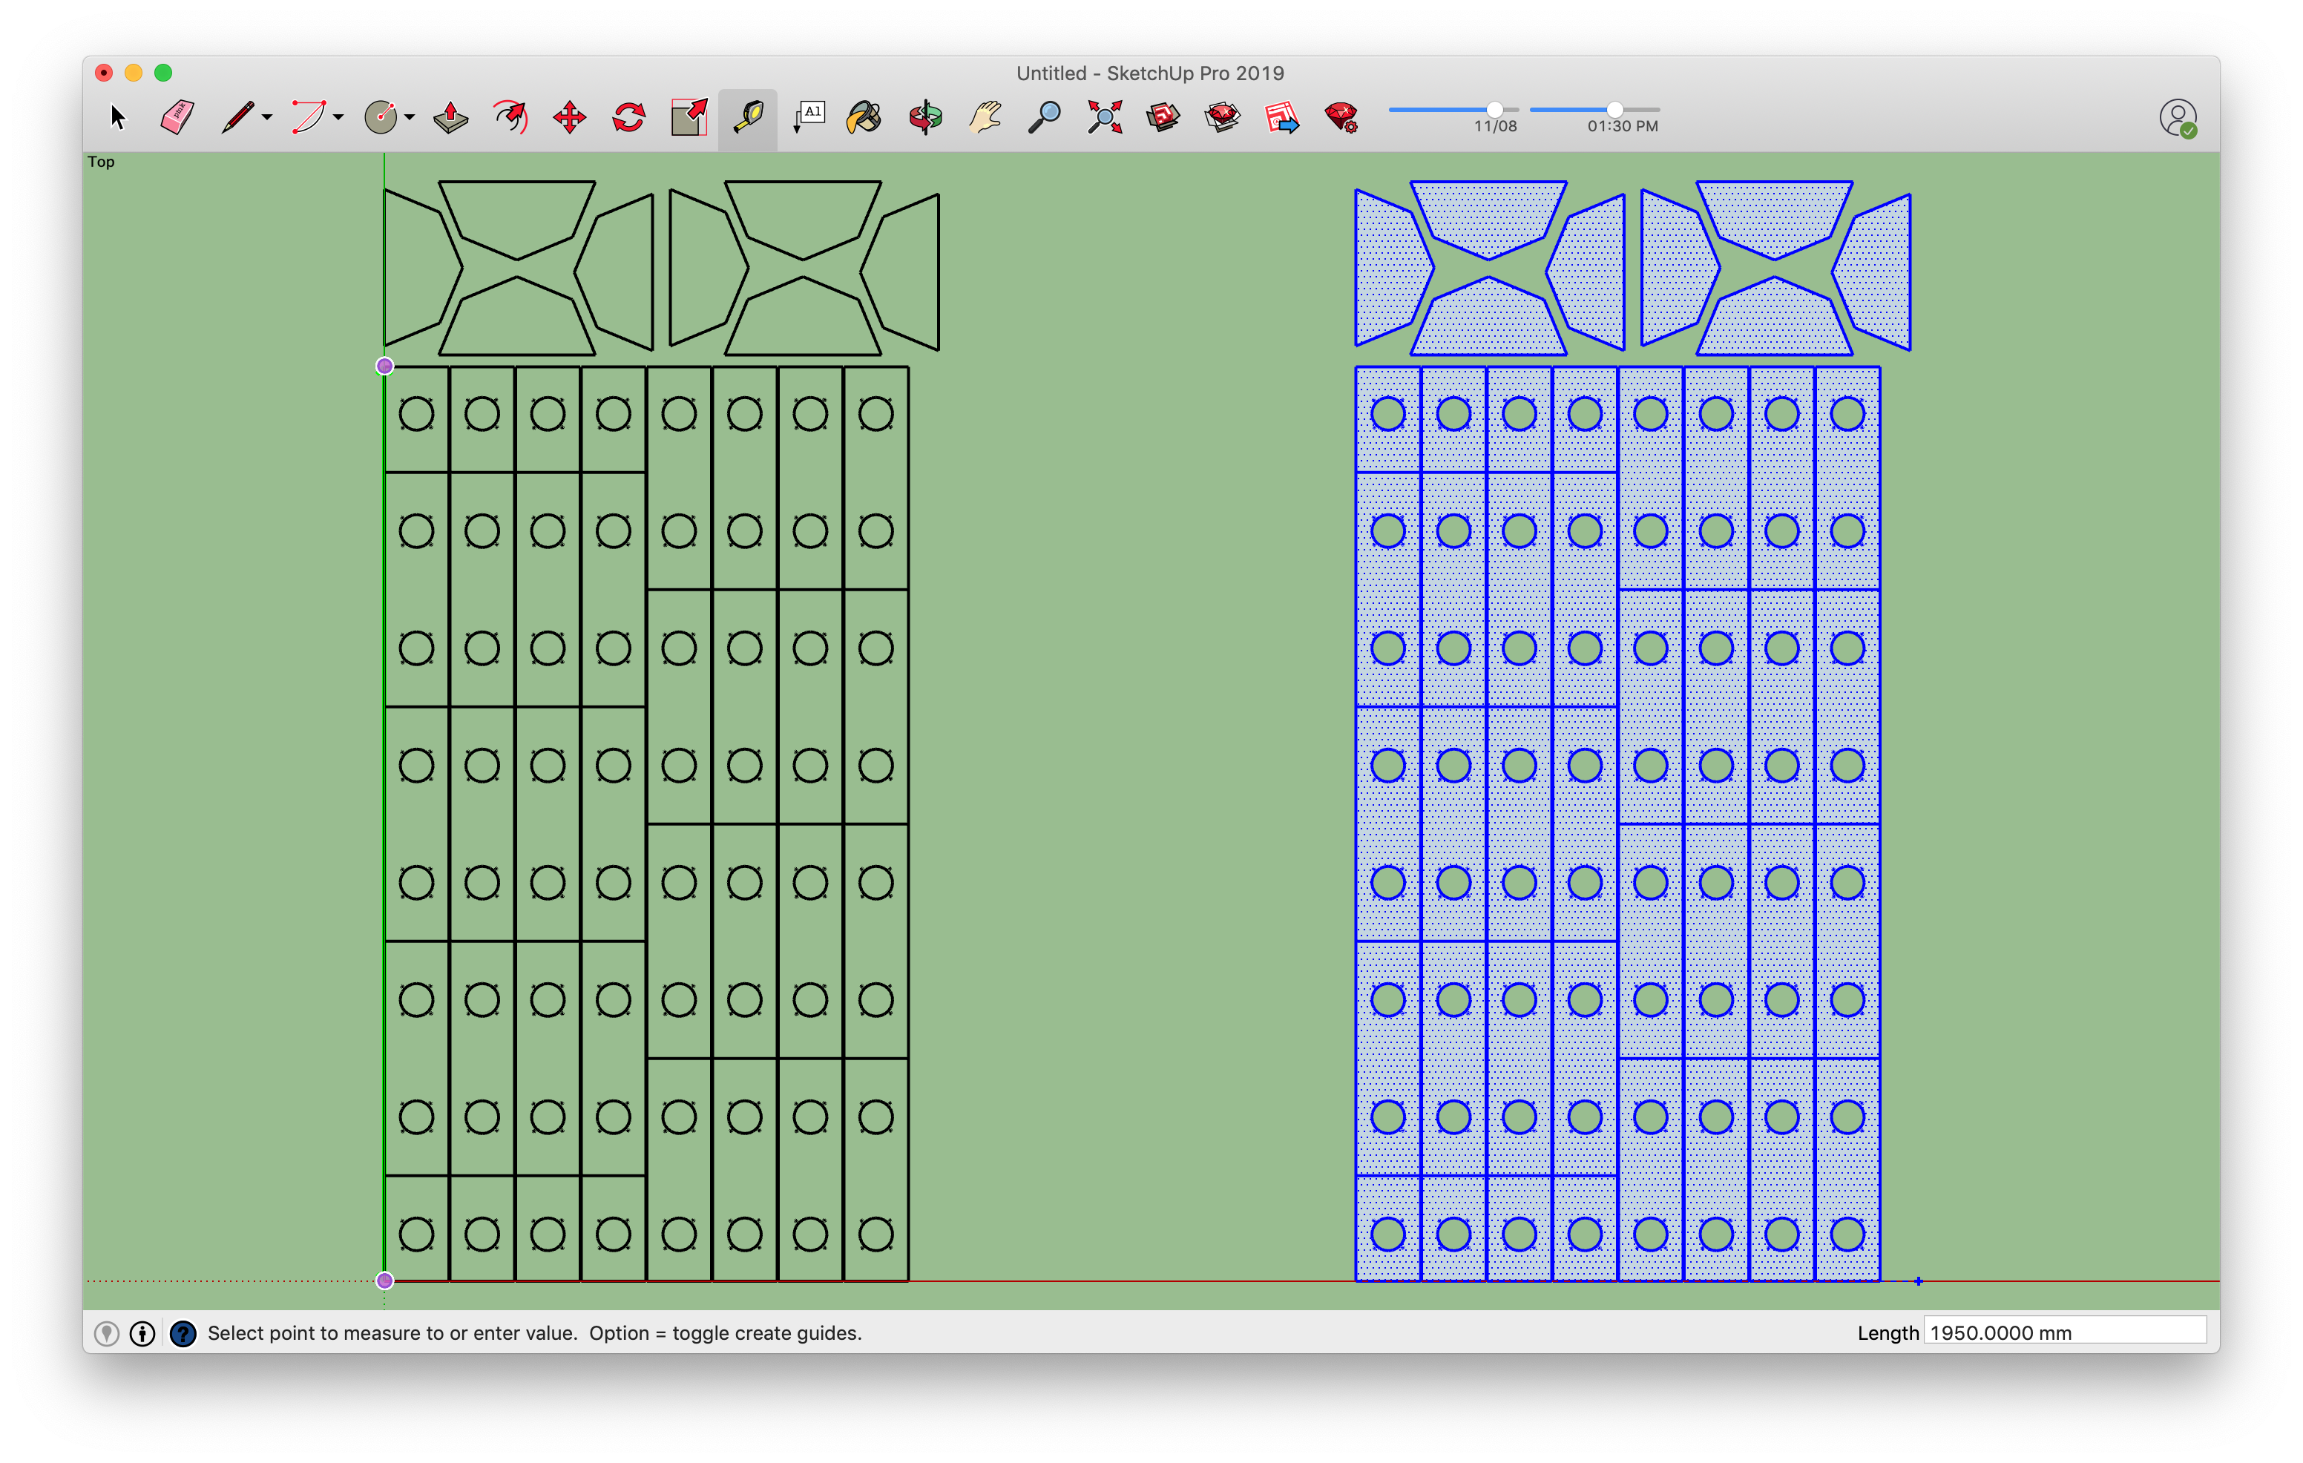Screen dimensions: 2303x1463
Task: Open the signed-in user account icon
Action: 2178,119
